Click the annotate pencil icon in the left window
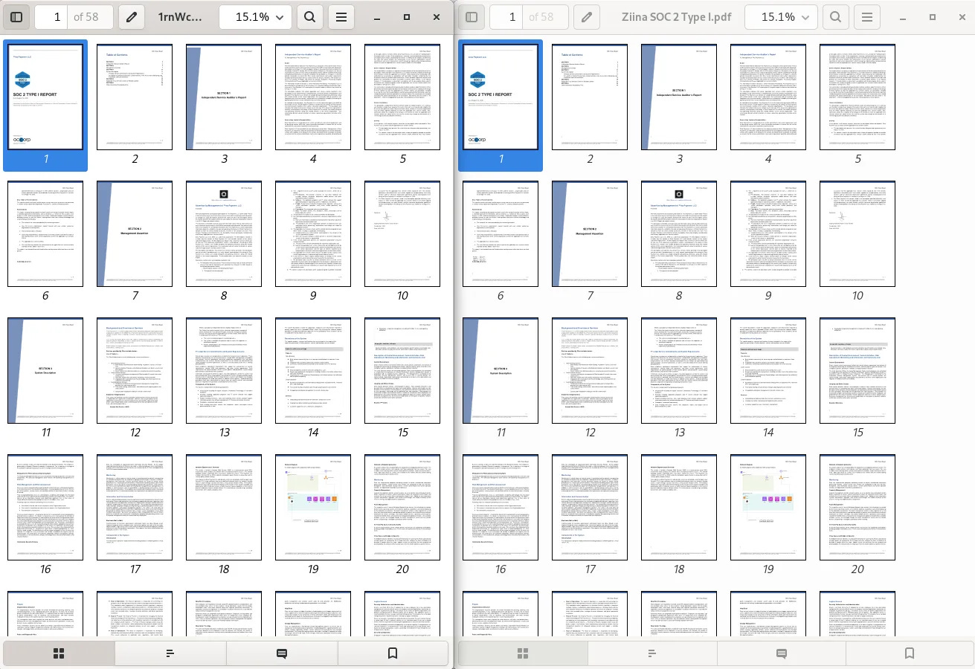 [131, 16]
